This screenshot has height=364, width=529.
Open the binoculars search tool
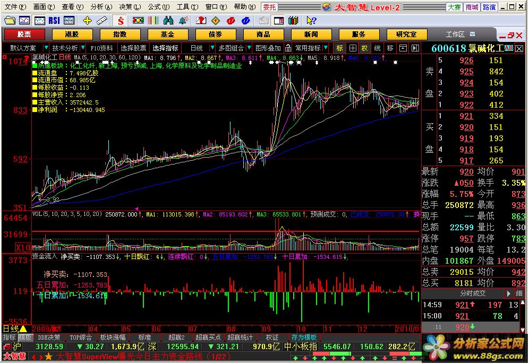168,21
